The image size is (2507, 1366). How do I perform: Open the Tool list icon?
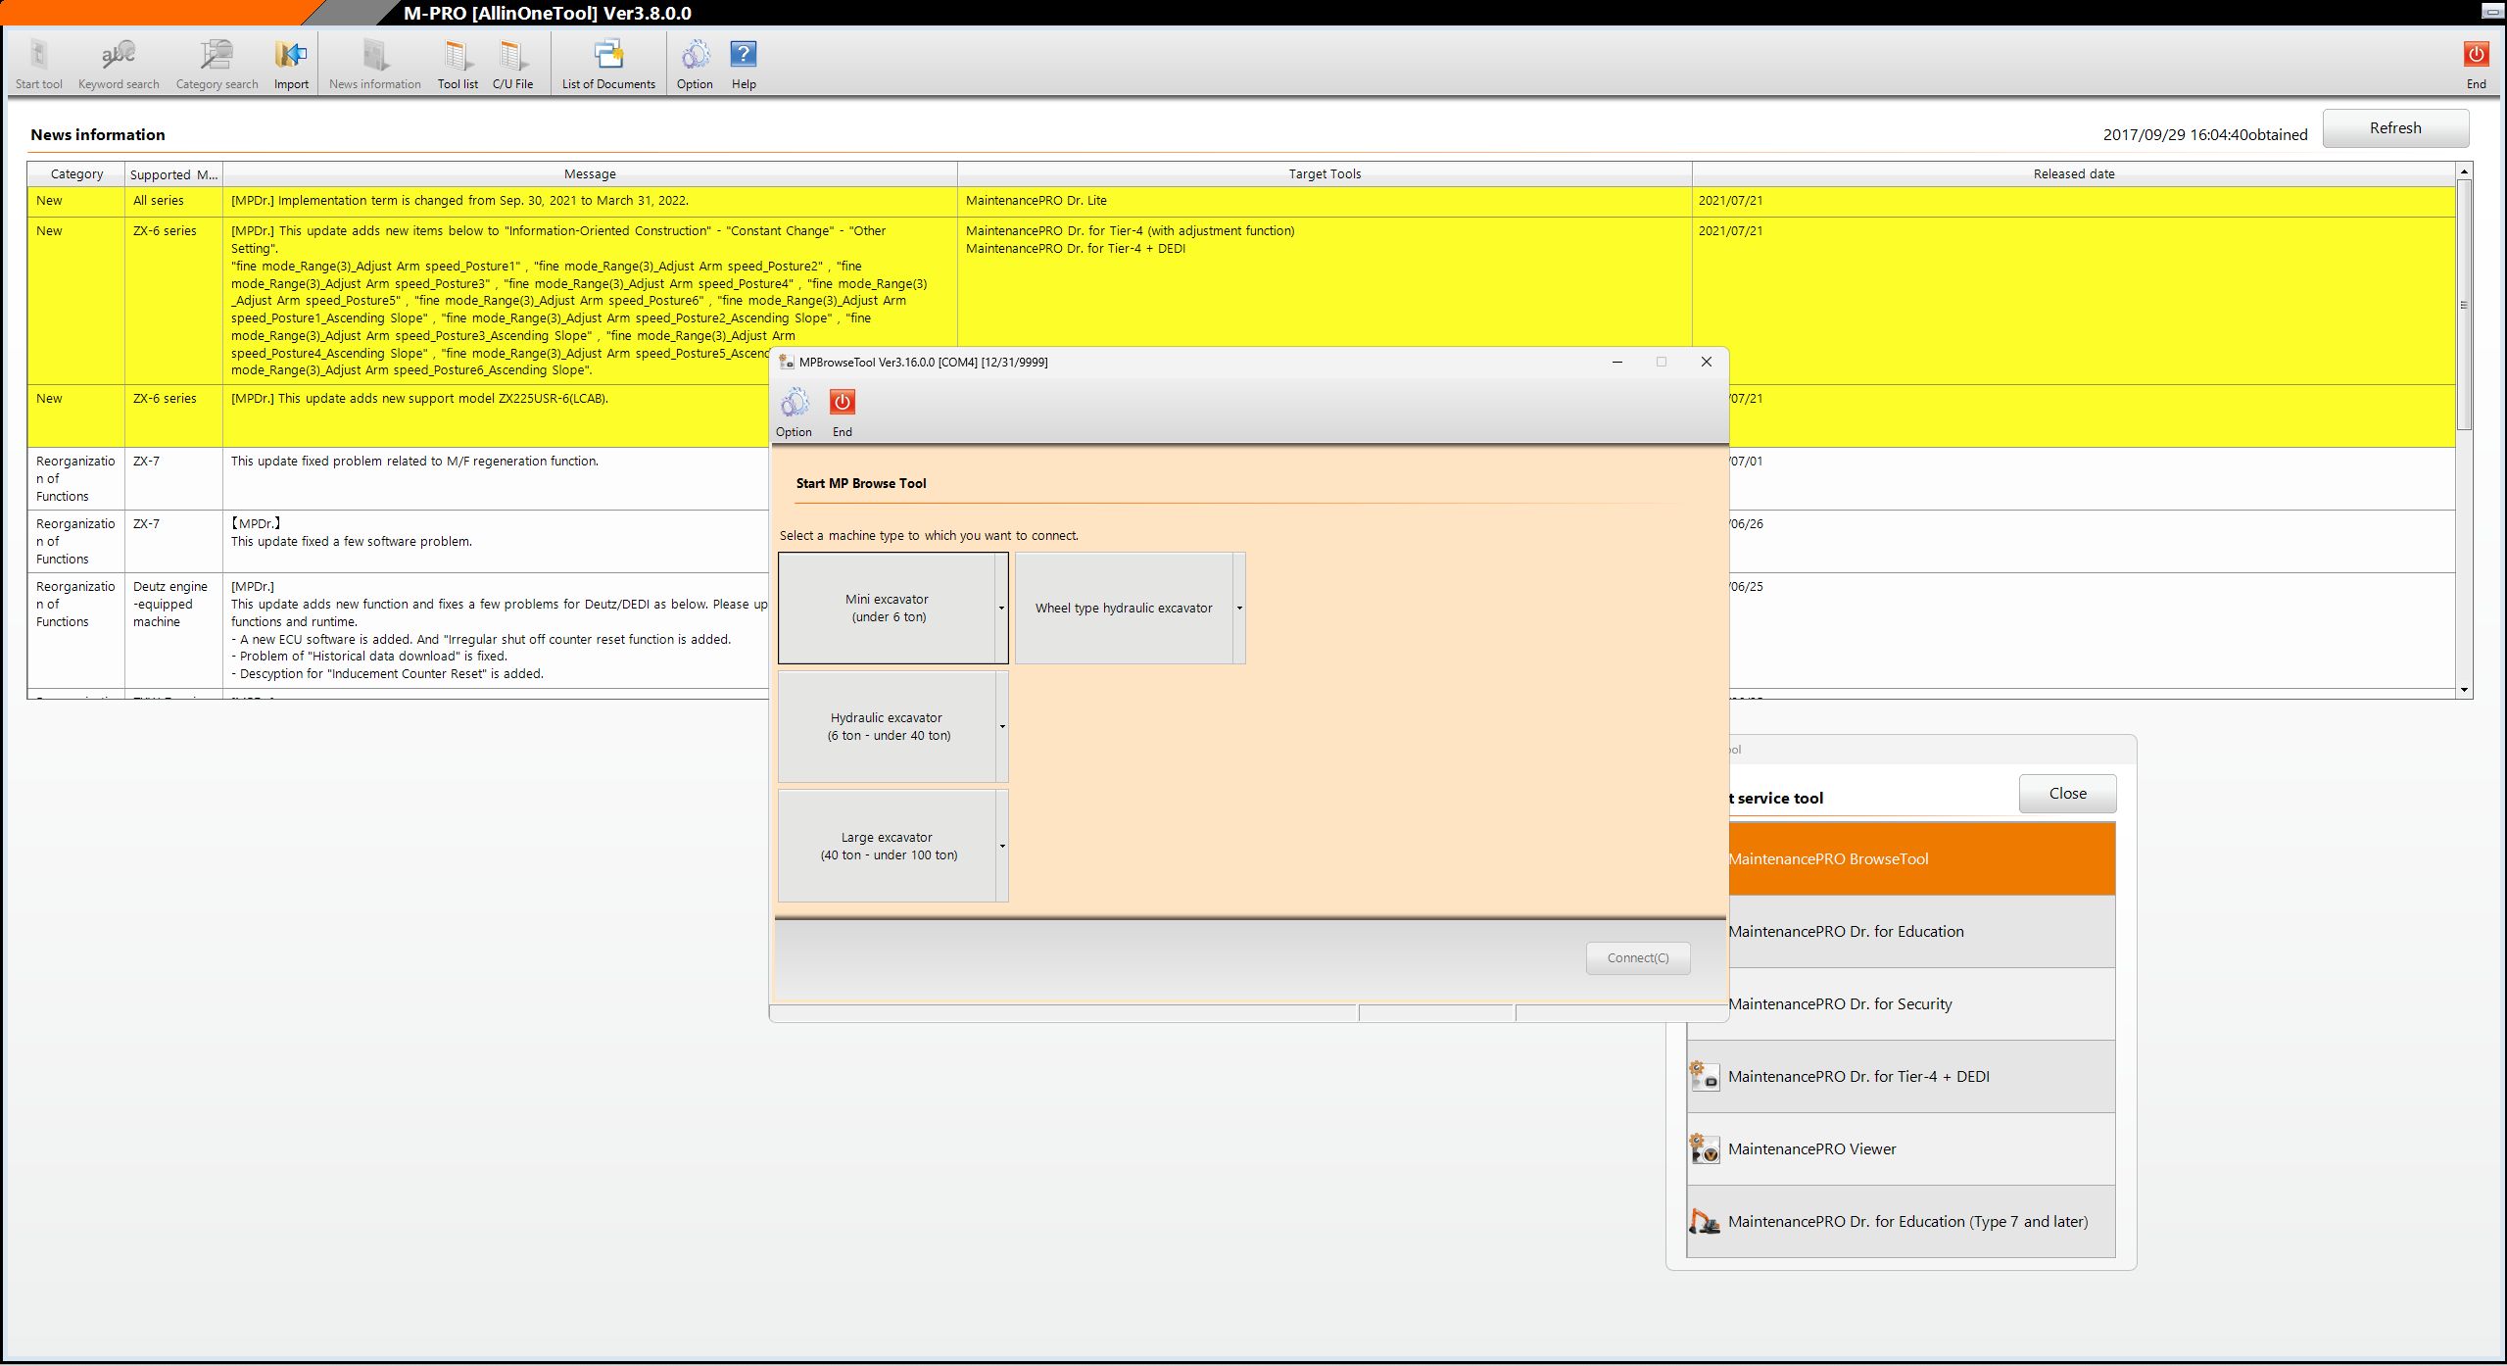tap(458, 55)
